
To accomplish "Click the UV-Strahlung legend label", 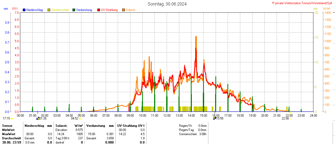I will point(109,10).
